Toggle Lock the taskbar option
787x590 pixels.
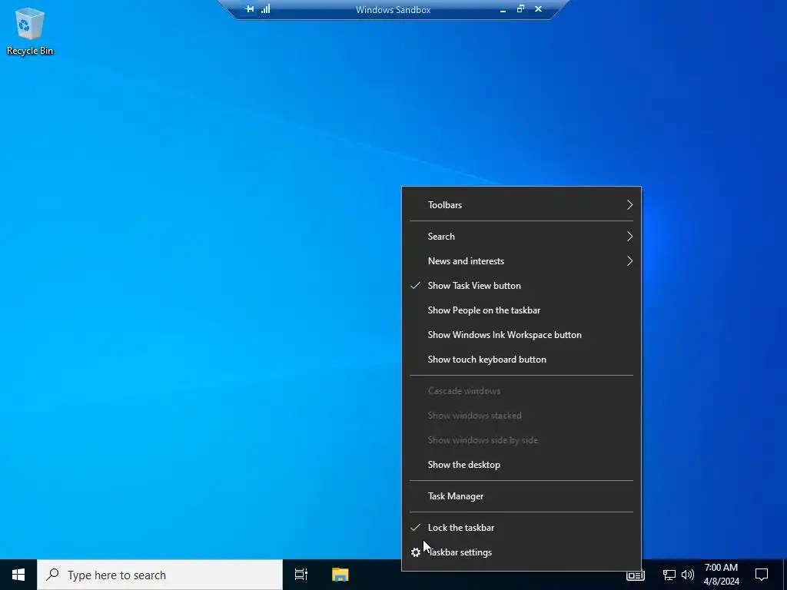[521, 528]
